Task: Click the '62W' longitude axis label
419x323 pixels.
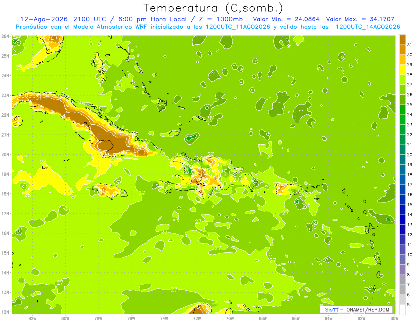Action: [x=361, y=318]
